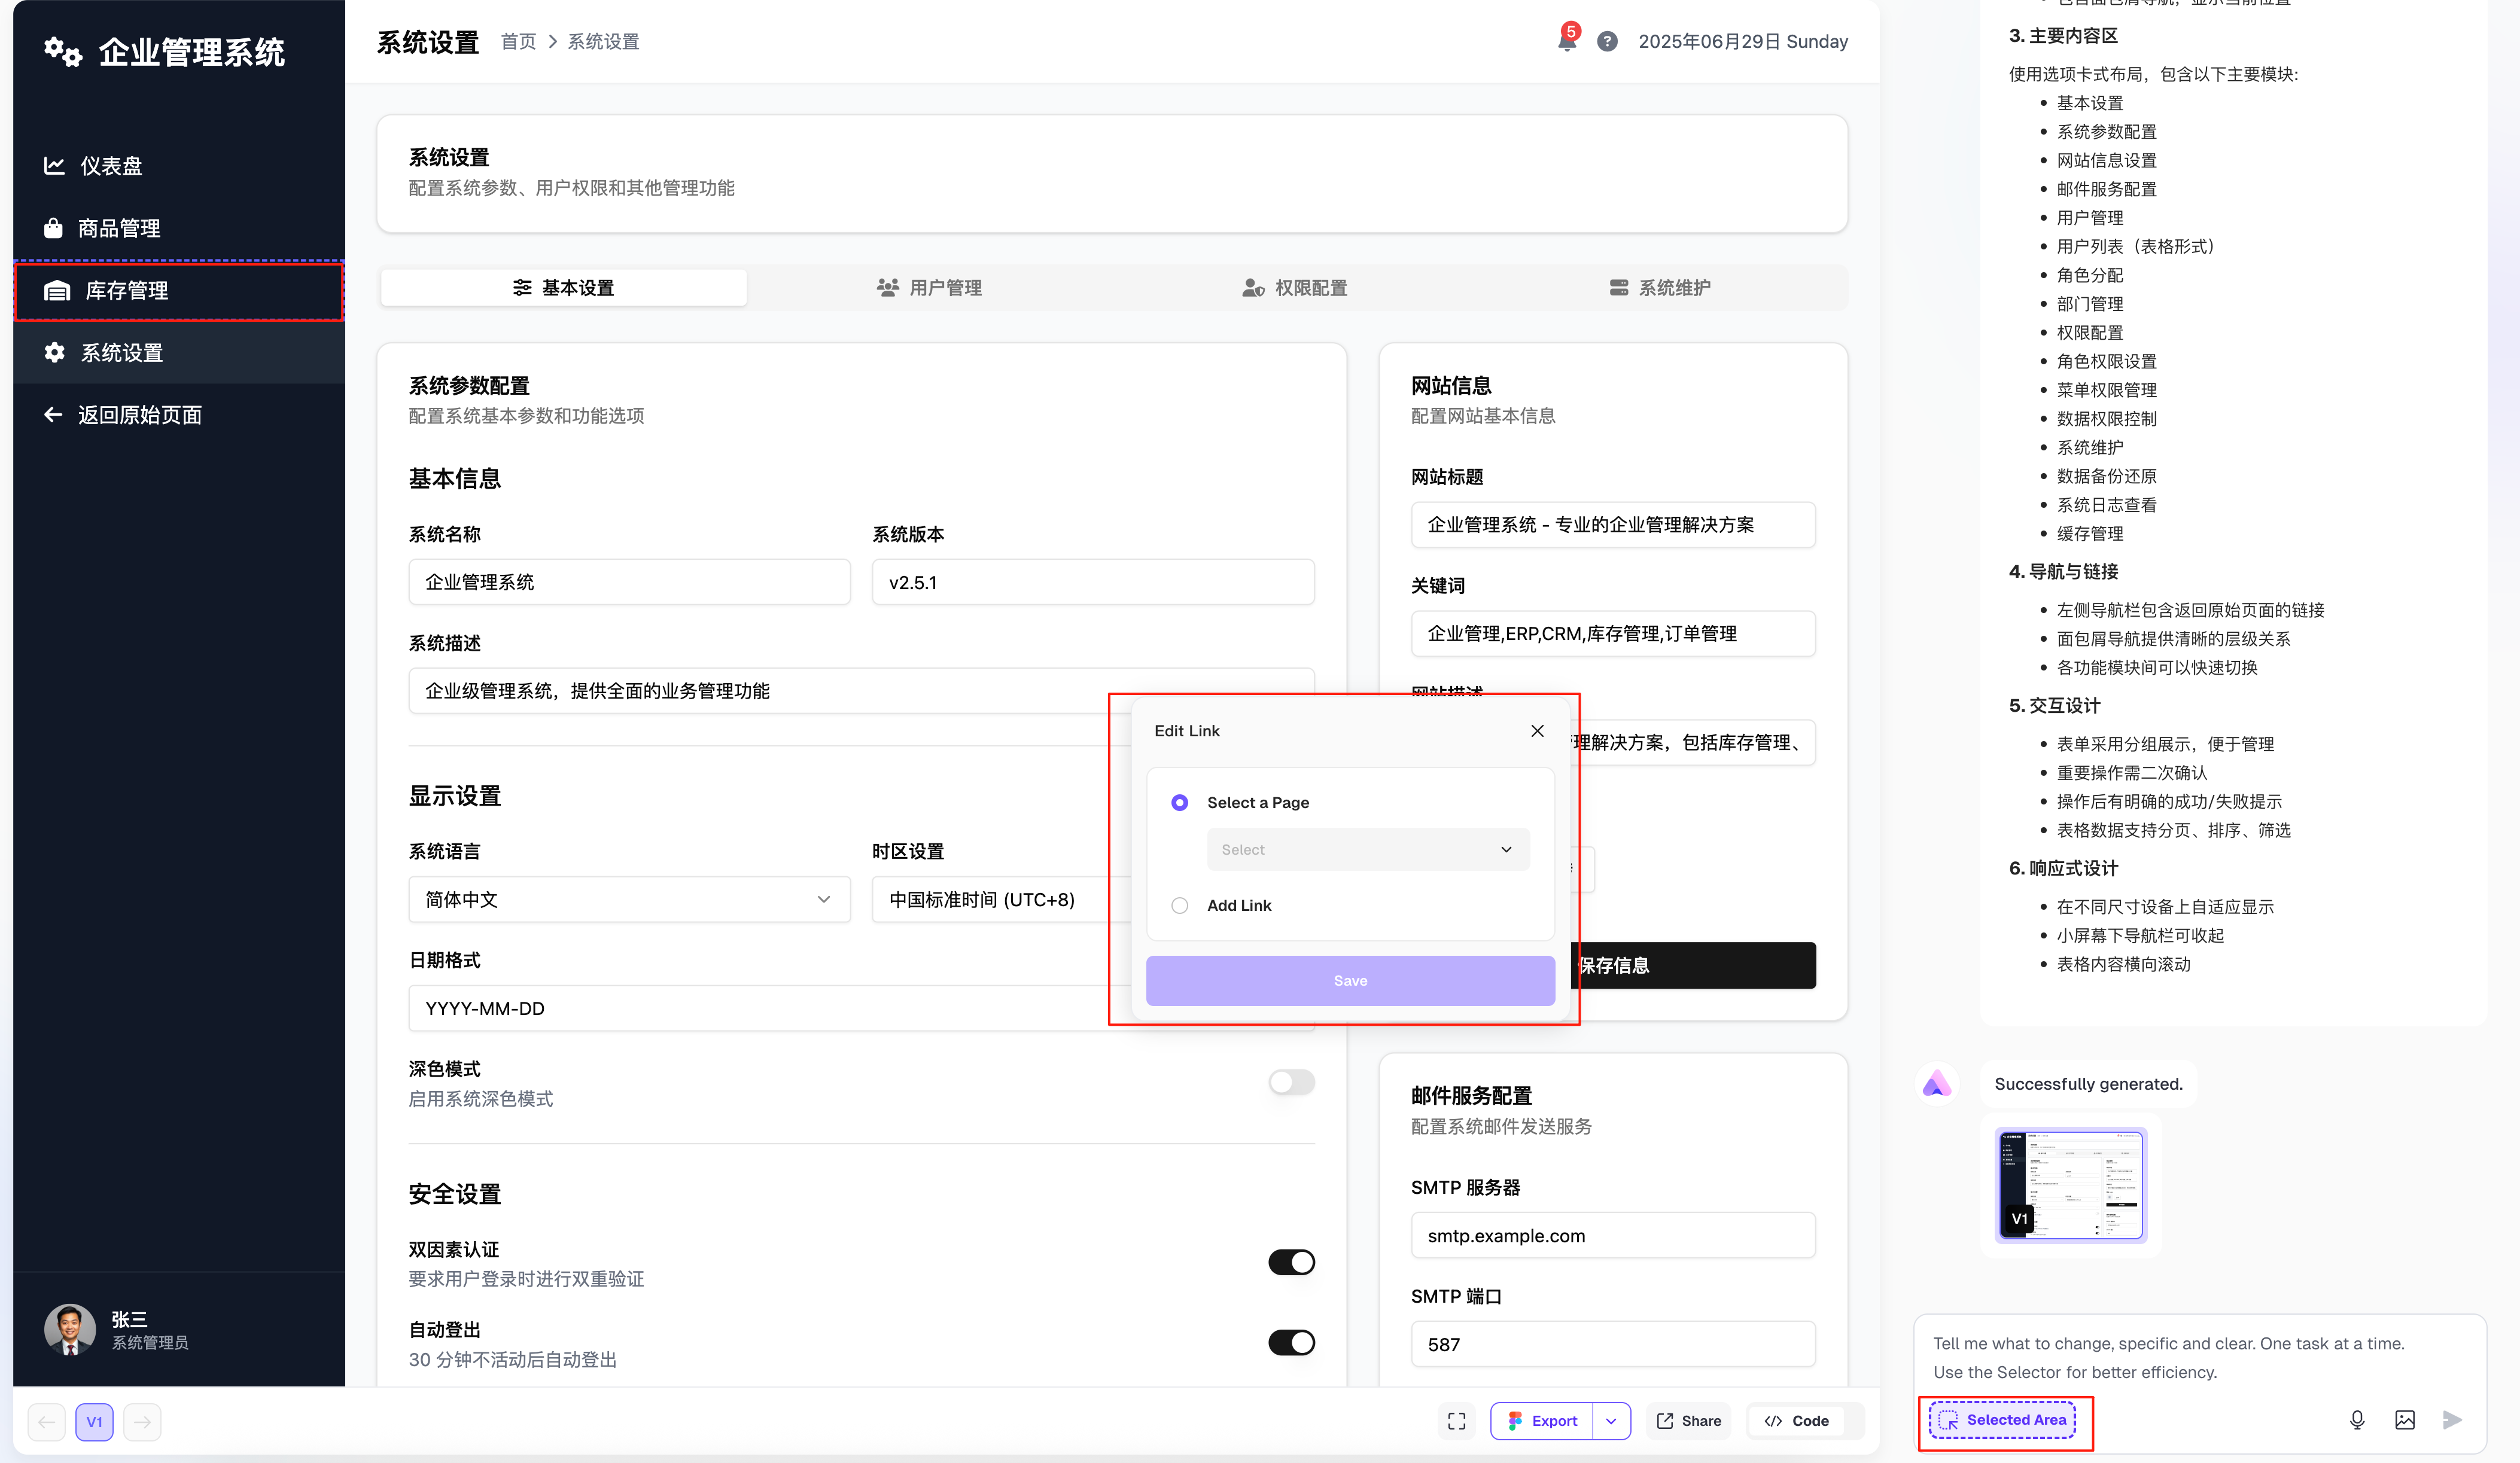Open the Select page dropdown
Viewport: 2520px width, 1463px height.
pyautogui.click(x=1367, y=849)
